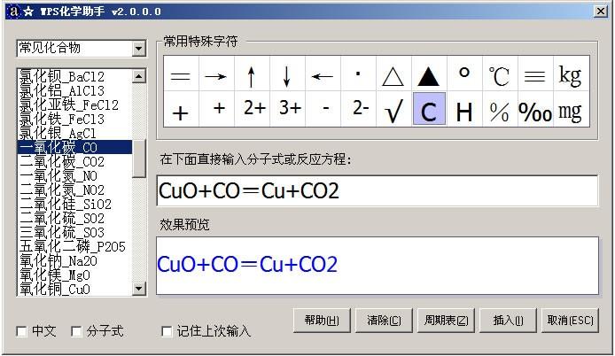The width and height of the screenshot is (615, 356).
Task: Select 氯化银_AgCl in the list
Action: [75, 134]
